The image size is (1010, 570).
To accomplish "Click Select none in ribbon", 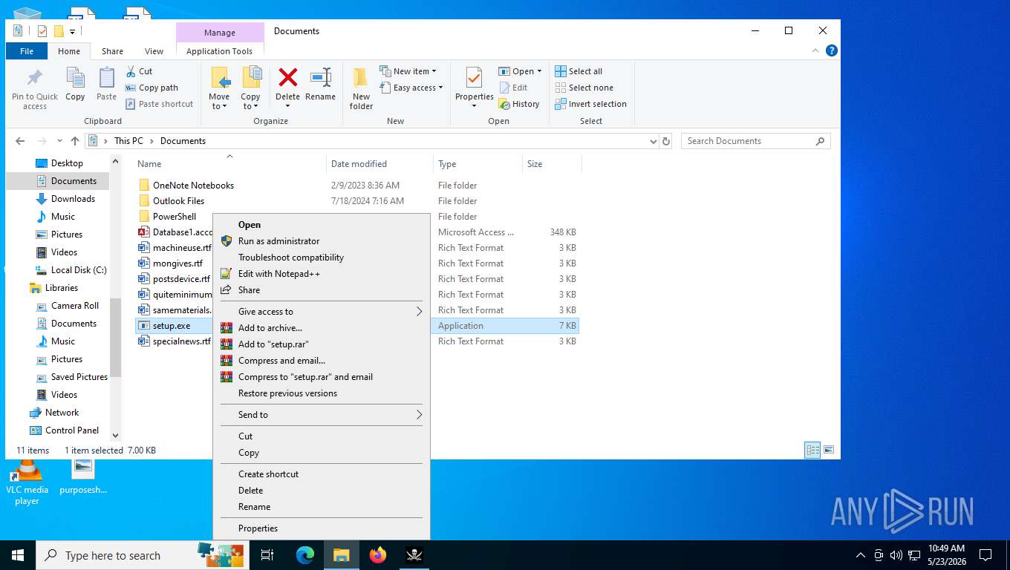I will pyautogui.click(x=584, y=88).
